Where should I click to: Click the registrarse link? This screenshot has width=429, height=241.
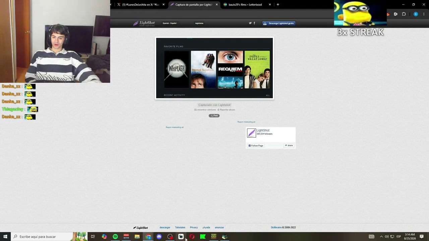tap(199, 23)
